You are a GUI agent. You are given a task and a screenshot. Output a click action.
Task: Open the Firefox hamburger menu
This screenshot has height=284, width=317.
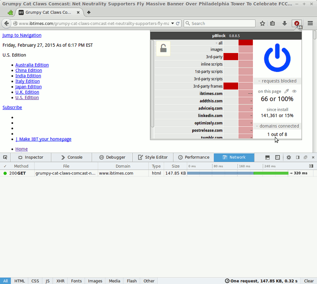pos(310,23)
